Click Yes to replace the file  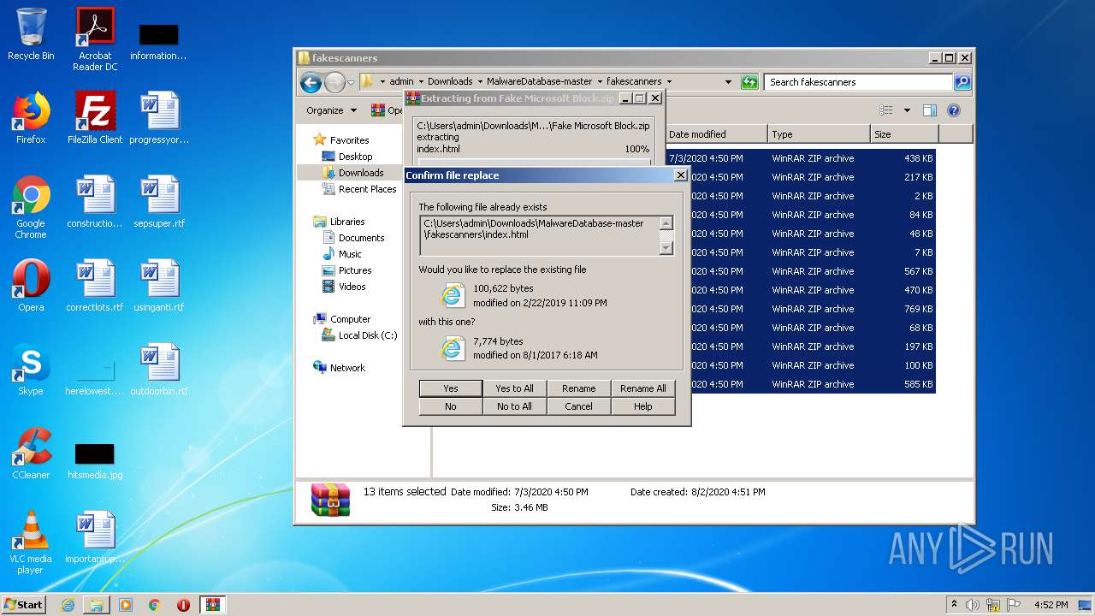(451, 388)
